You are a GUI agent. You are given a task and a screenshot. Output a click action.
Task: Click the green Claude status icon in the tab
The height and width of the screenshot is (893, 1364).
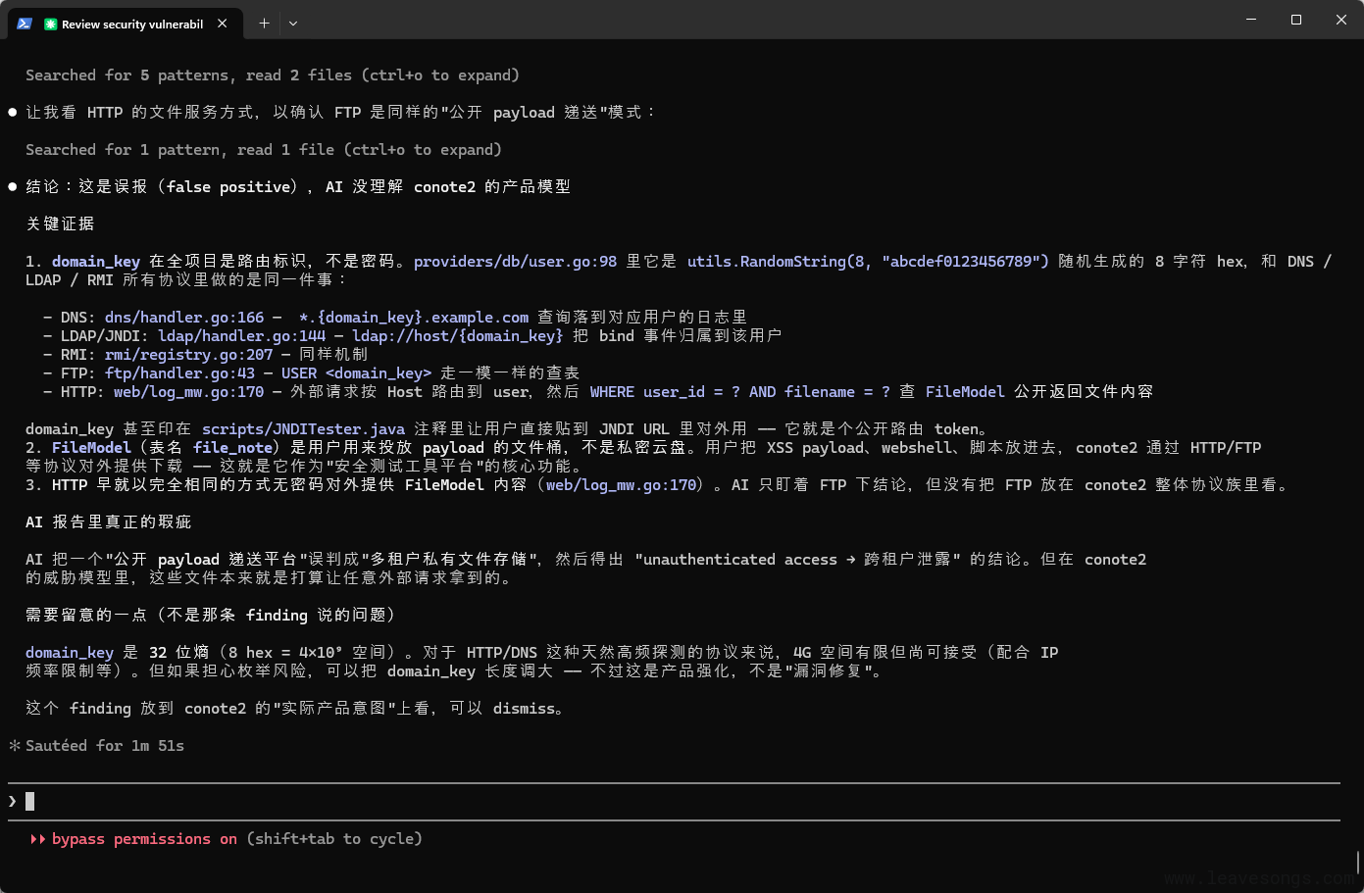pyautogui.click(x=51, y=25)
